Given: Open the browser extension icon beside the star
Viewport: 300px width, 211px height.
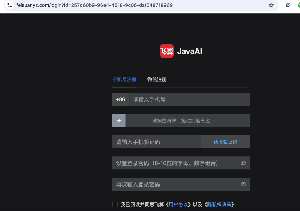Looking at the screenshot, I should click(x=288, y=5).
